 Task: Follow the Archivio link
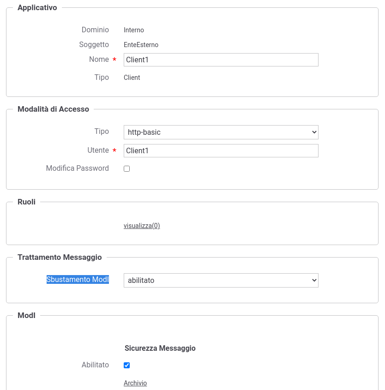pos(135,383)
